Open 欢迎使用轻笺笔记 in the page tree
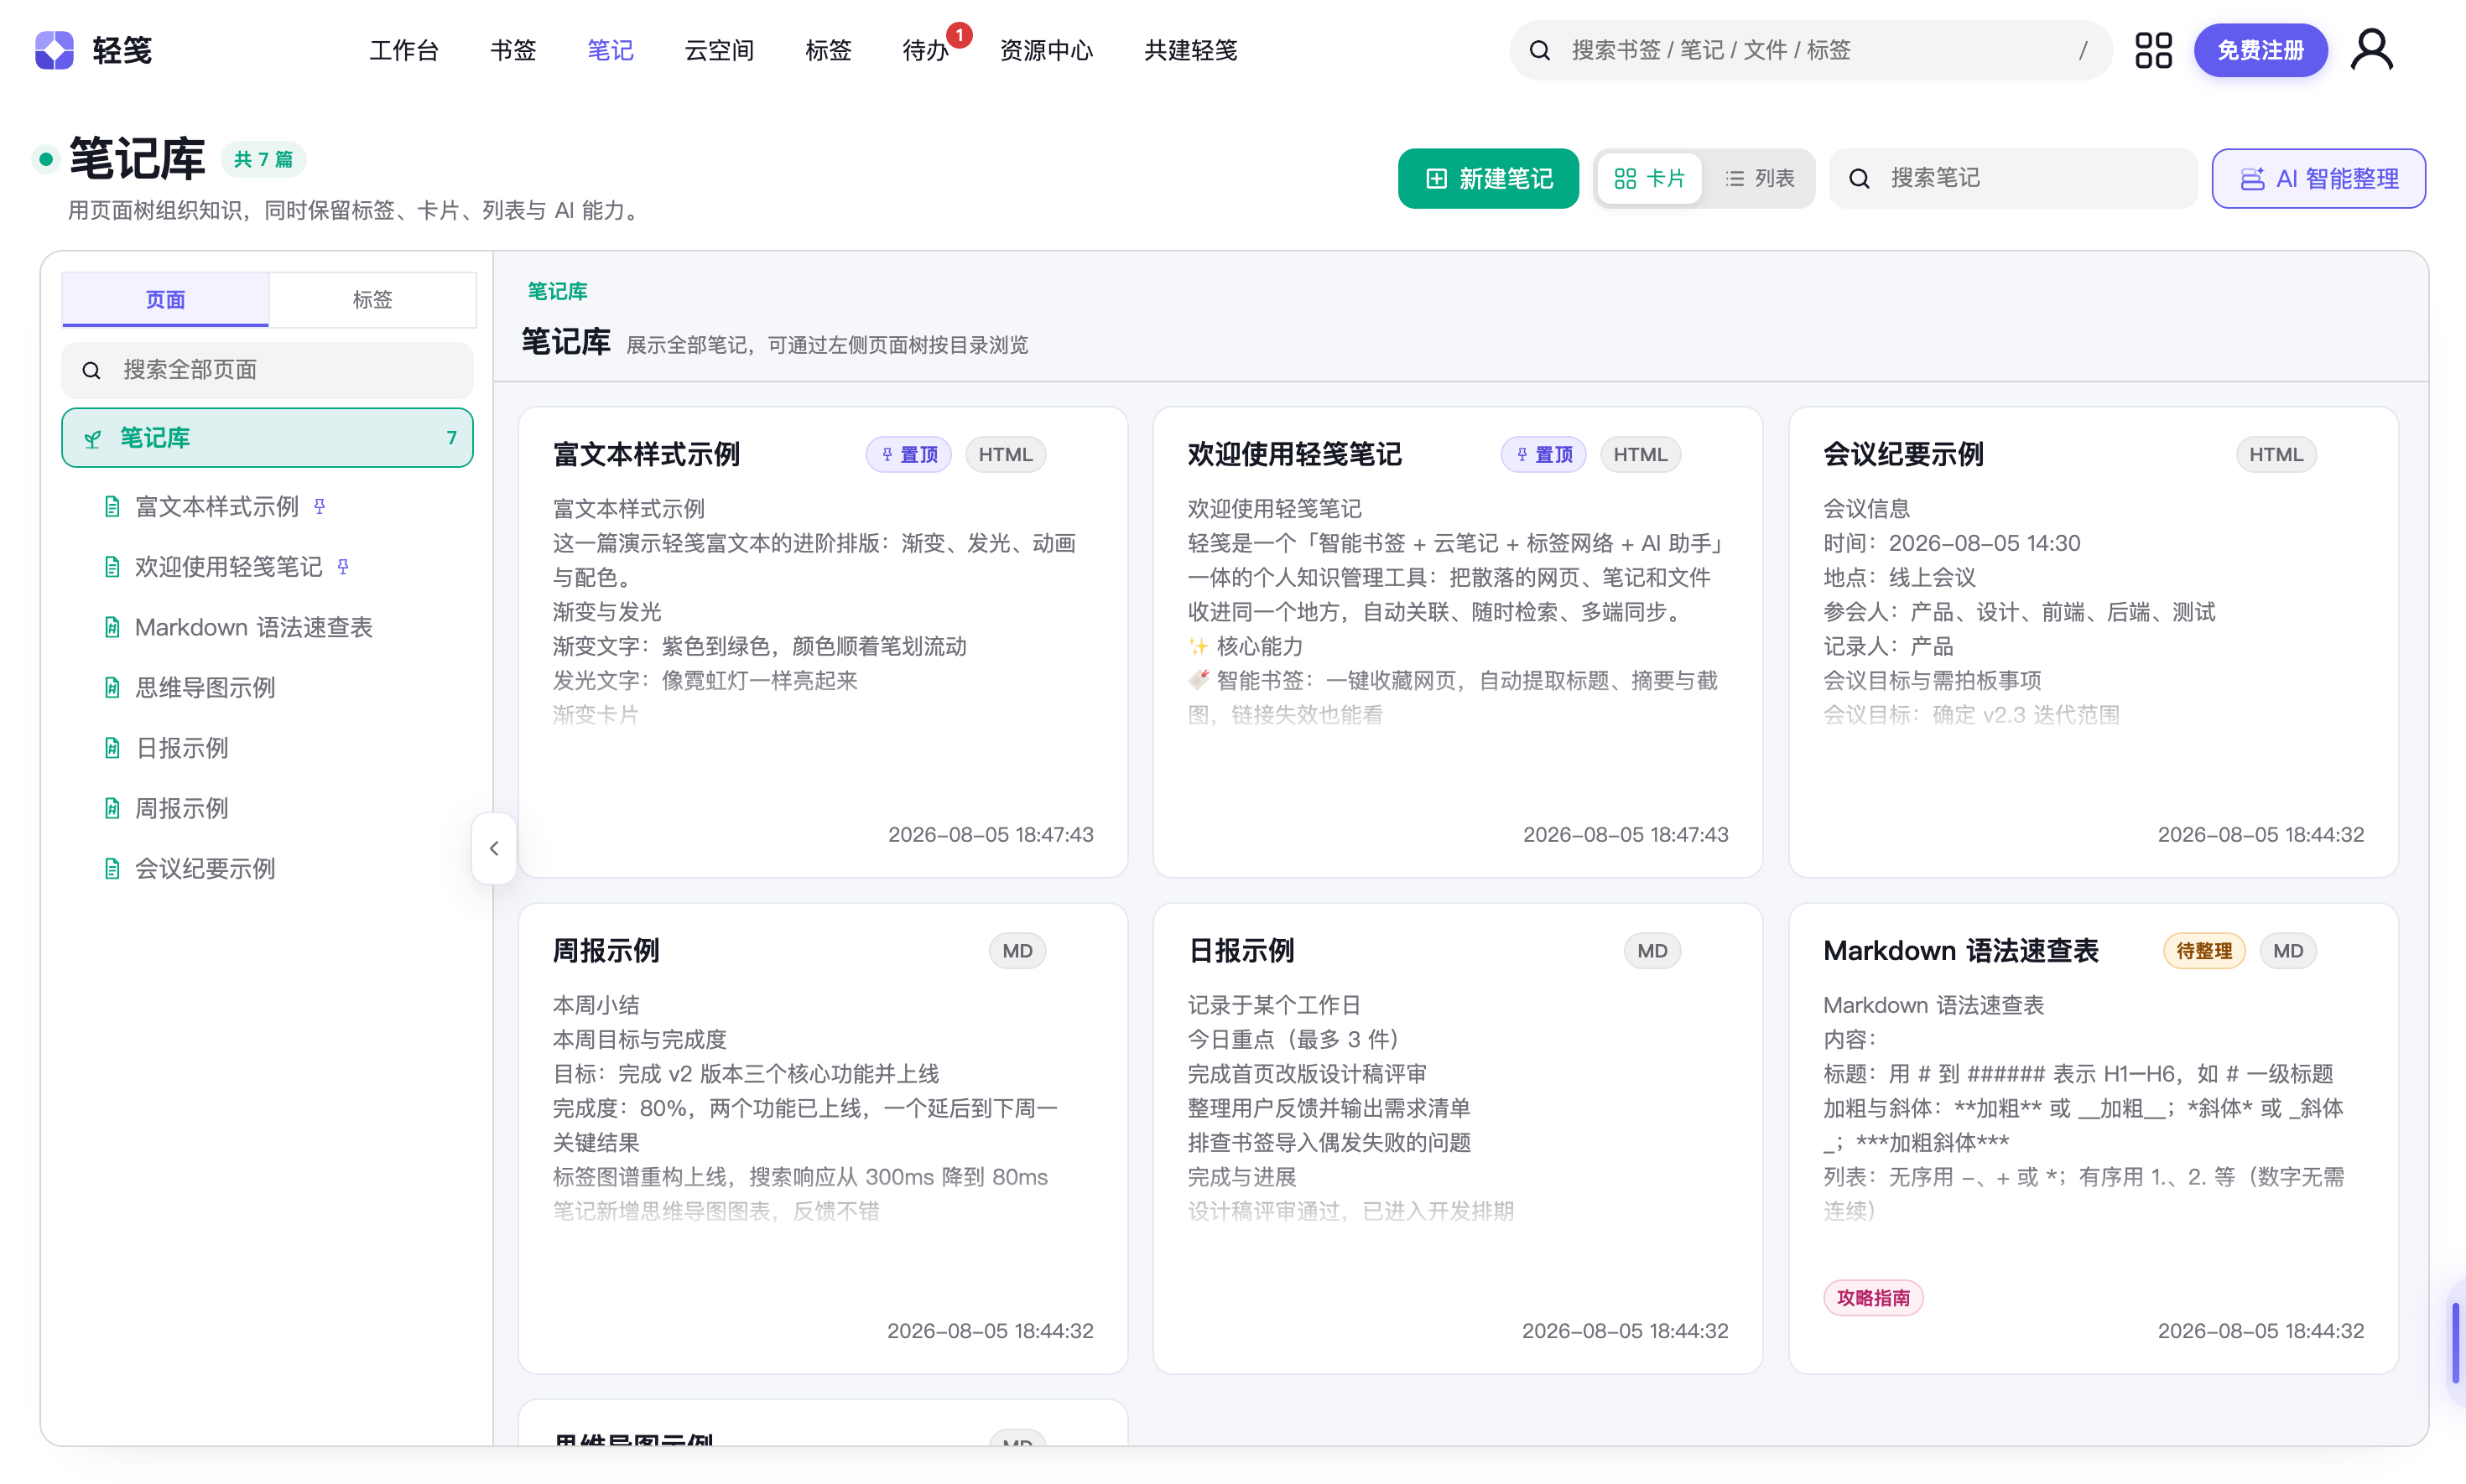The width and height of the screenshot is (2466, 1484). [229, 566]
